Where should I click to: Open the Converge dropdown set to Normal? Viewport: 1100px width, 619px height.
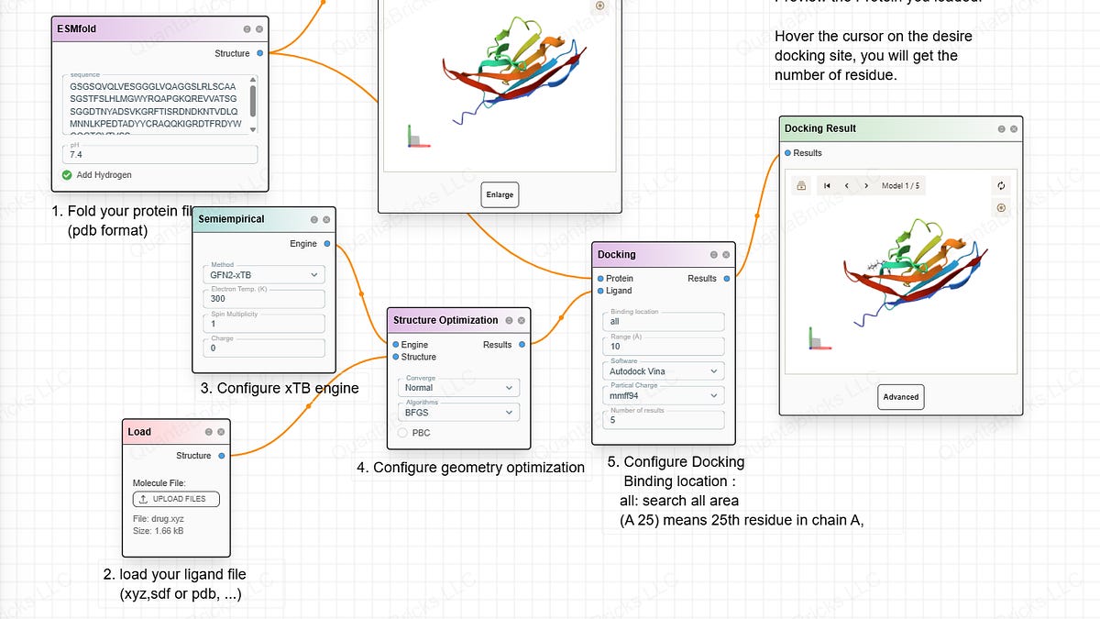[458, 388]
